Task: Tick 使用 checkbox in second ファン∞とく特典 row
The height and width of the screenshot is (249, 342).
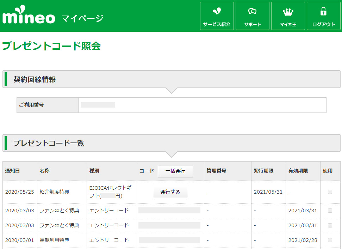Action: 330,225
